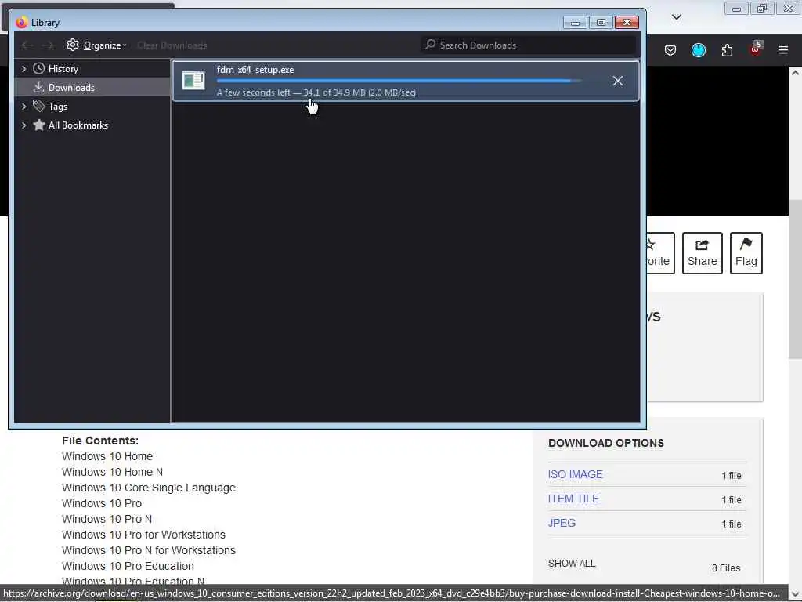Restore down the Firefox browser window
Screen dimensions: 802x602
(x=762, y=8)
